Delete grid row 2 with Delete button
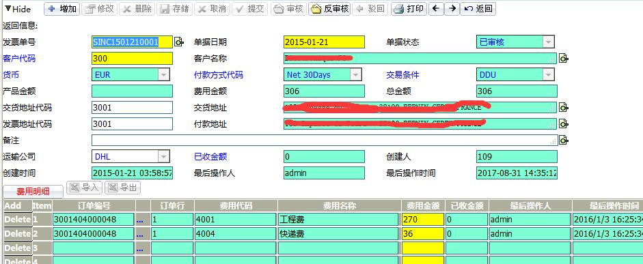Image resolution: width=643 pixels, height=264 pixels. [x=18, y=234]
